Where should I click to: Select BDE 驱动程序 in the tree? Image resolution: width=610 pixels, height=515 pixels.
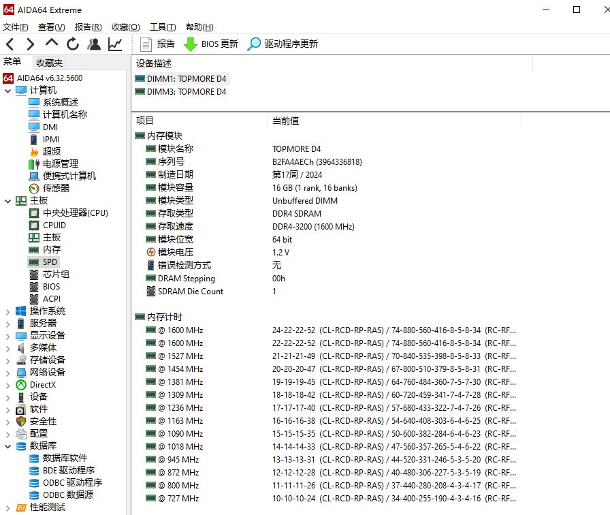(69, 471)
